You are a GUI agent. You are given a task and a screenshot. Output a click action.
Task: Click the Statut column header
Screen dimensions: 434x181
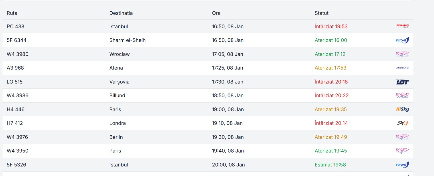pyautogui.click(x=321, y=13)
